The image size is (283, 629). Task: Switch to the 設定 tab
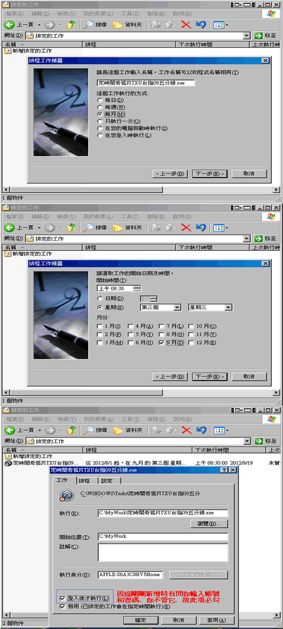coord(106,481)
